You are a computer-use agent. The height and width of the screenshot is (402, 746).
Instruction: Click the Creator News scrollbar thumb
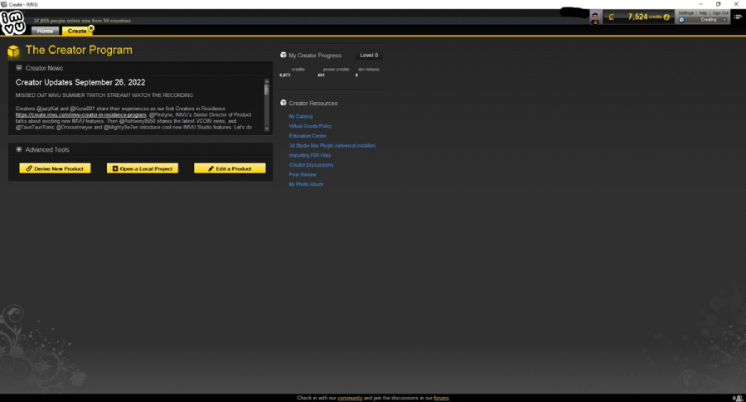266,90
